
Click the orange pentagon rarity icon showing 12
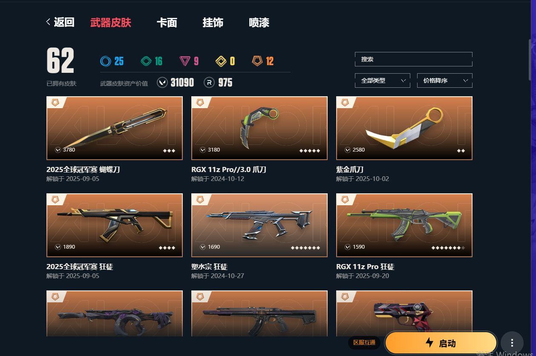257,61
